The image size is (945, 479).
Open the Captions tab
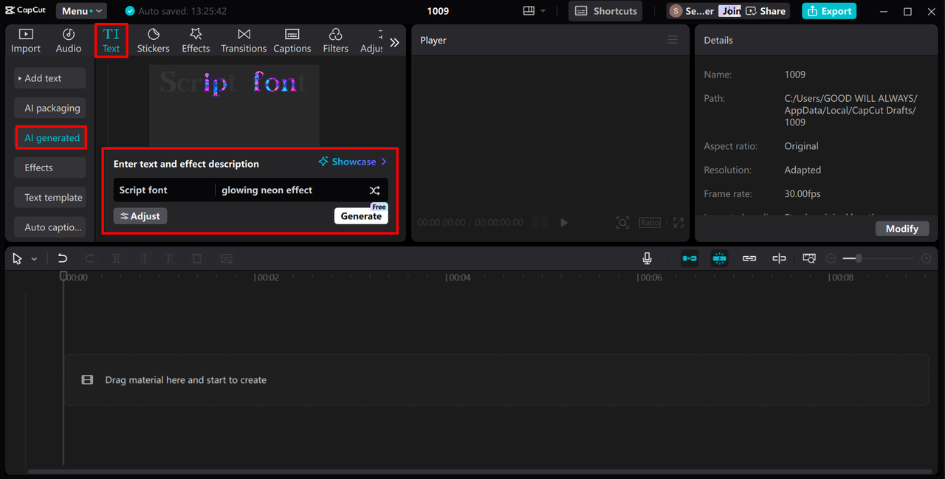click(x=292, y=41)
